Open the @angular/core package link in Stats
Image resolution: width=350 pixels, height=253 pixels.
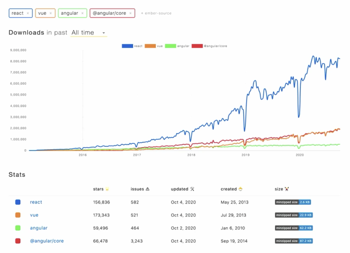coord(47,241)
